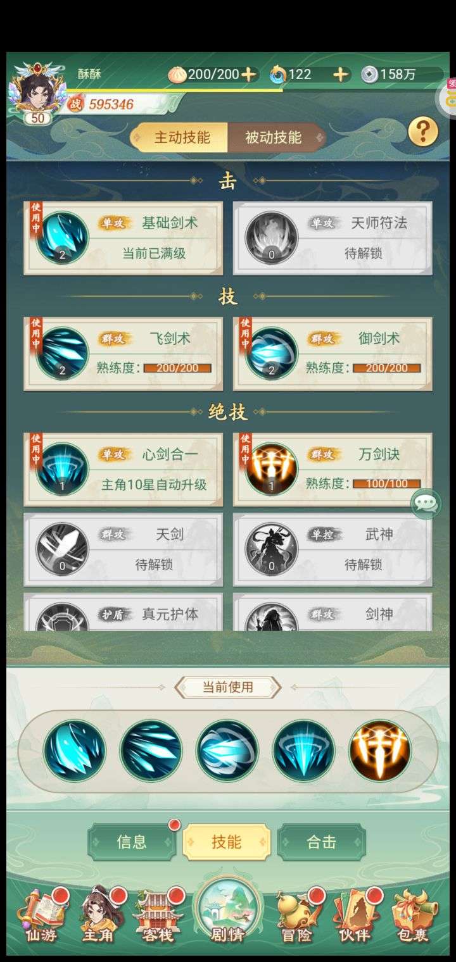Switch to the 被动技能 tab

tap(275, 137)
